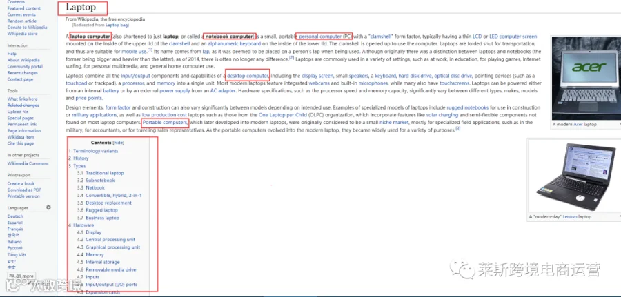Jump to 3.7 Business laptop
The image size is (621, 297).
(x=98, y=218)
